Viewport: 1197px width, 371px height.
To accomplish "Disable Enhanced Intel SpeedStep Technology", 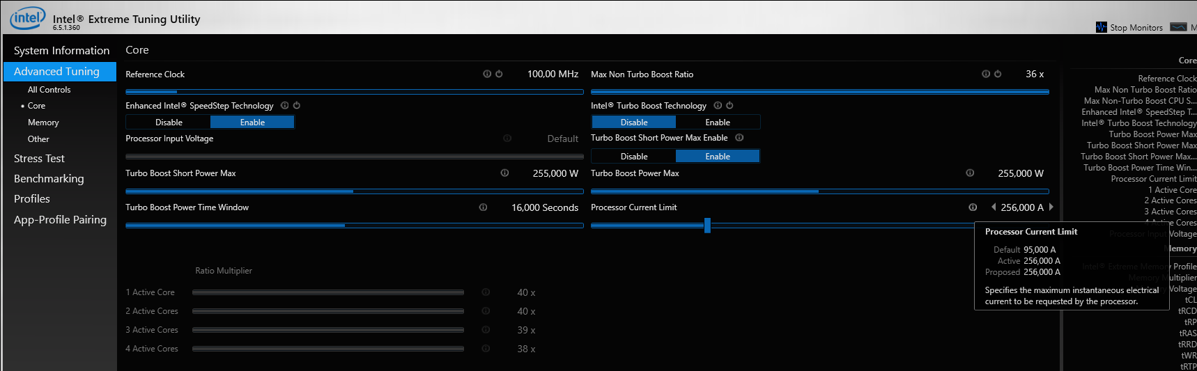I will pos(169,123).
